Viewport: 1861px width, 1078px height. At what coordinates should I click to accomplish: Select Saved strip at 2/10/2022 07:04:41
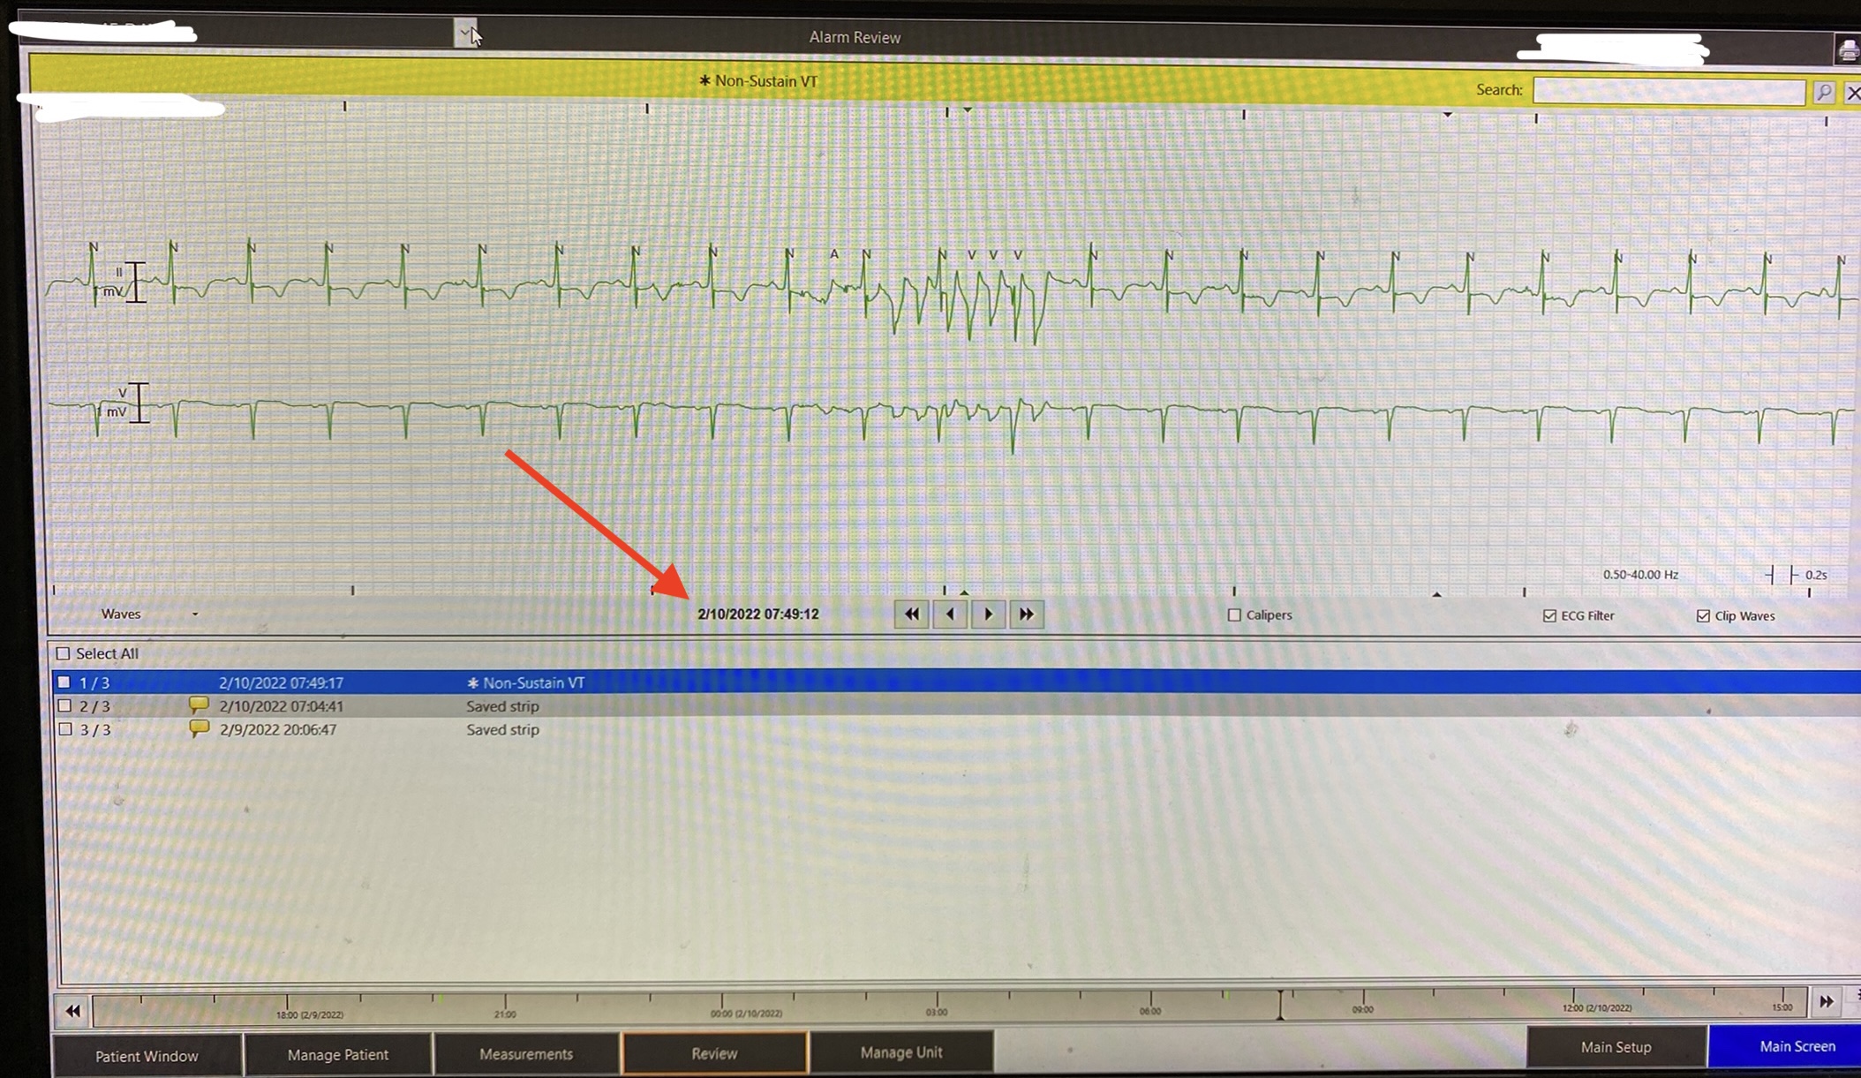coord(956,705)
